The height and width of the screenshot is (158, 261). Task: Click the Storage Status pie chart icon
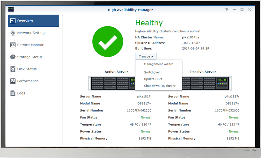coord(13,57)
